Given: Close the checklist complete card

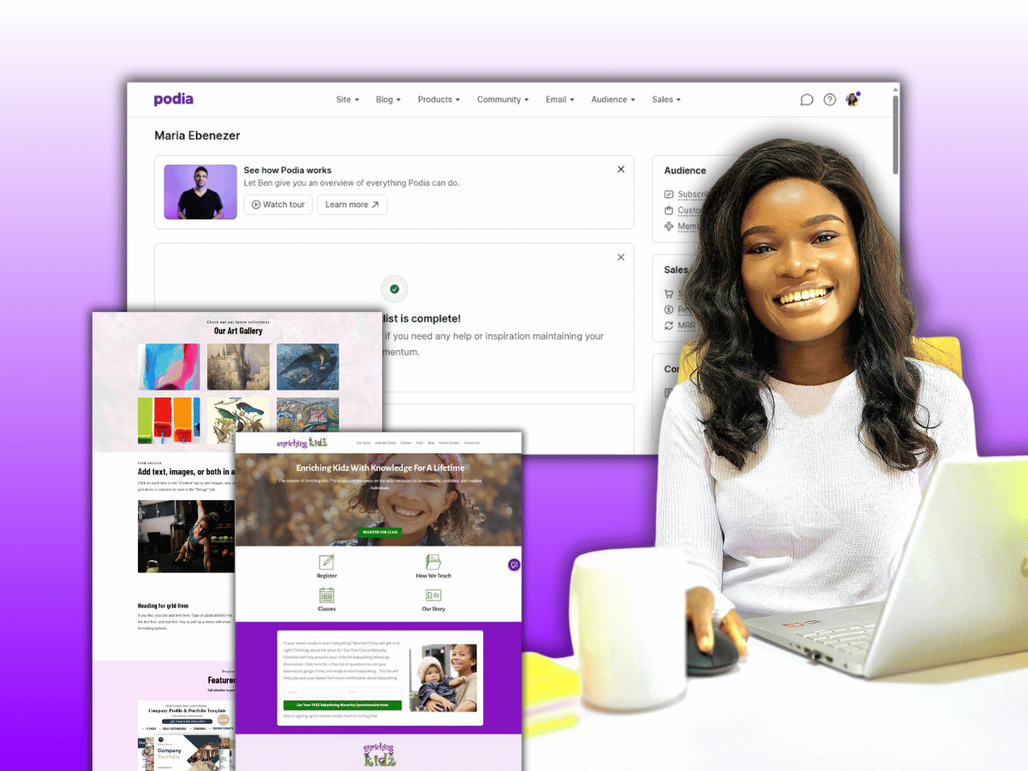Looking at the screenshot, I should [621, 257].
